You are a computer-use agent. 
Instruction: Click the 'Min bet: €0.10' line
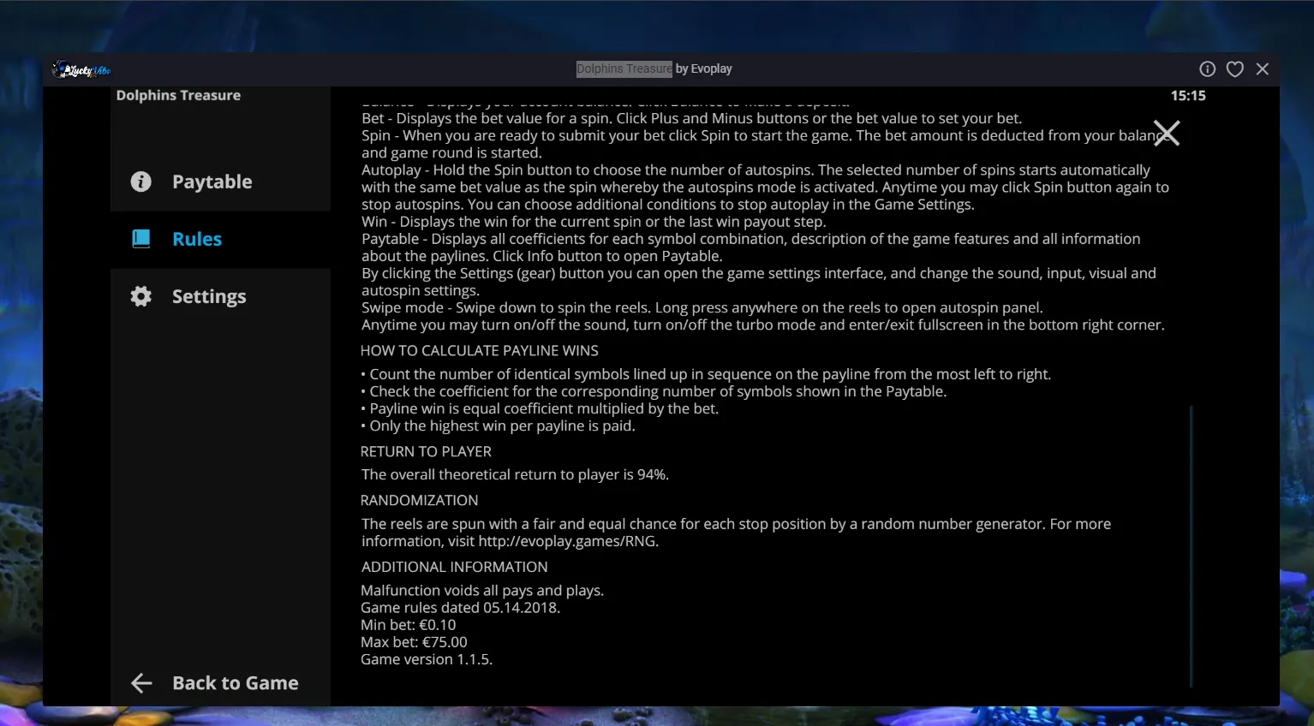[409, 625]
